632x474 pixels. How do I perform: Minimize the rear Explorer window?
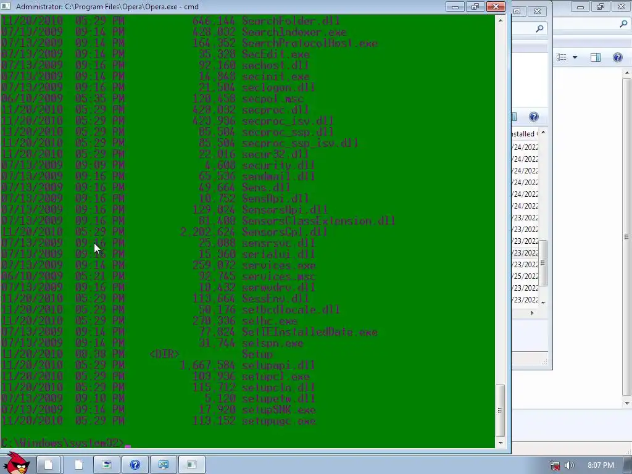[x=580, y=7]
